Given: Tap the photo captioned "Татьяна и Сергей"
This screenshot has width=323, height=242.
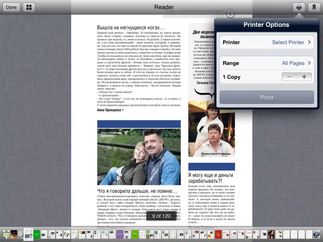Looking at the screenshot, I should [x=212, y=129].
